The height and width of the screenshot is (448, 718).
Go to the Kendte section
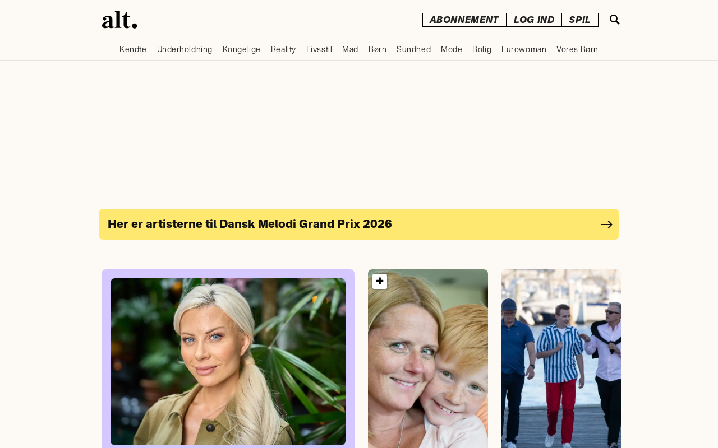click(133, 49)
